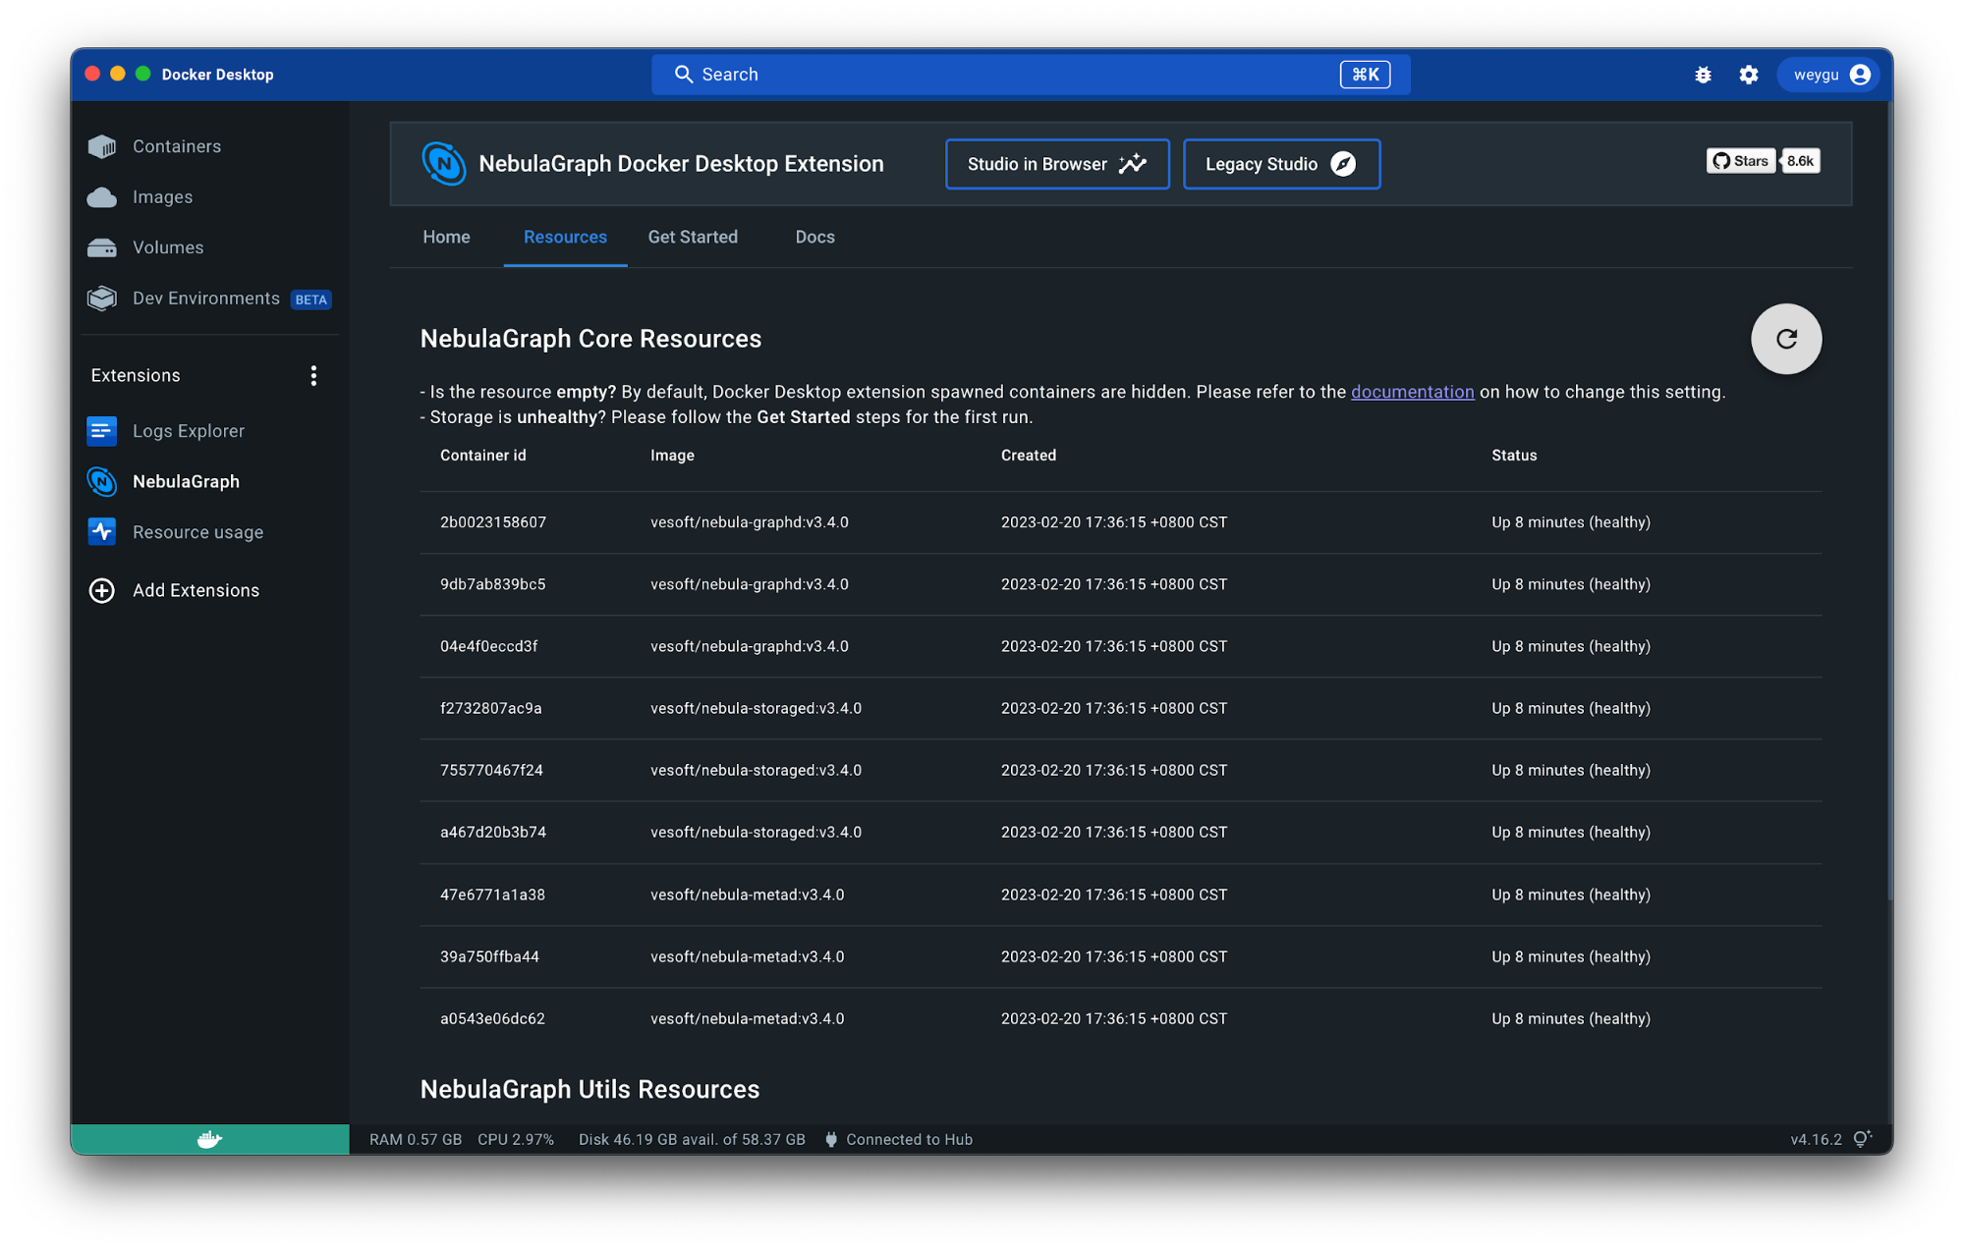Select the NebulaGraph extension icon
This screenshot has height=1249, width=1964.
101,481
